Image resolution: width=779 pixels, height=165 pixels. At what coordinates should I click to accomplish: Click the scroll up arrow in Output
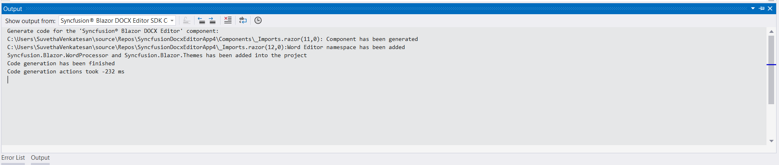coord(771,31)
